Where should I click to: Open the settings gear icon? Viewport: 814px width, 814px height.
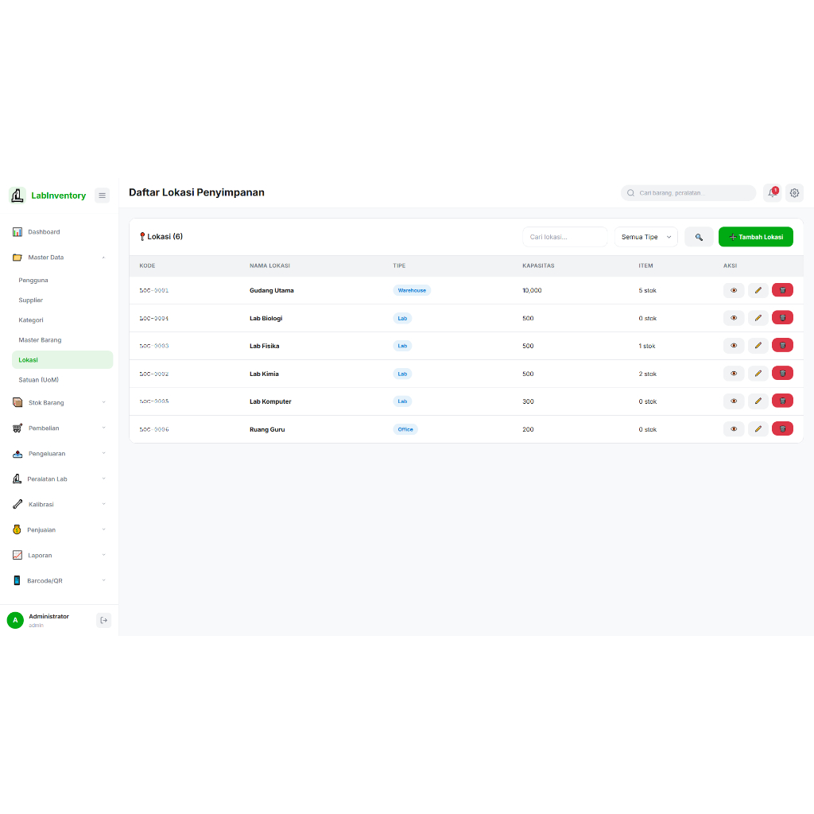tap(794, 193)
